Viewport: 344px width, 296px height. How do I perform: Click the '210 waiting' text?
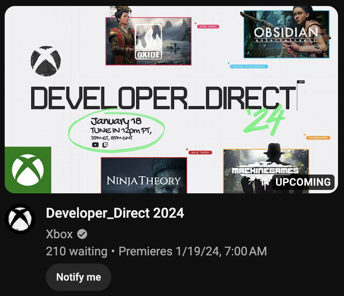pos(77,251)
